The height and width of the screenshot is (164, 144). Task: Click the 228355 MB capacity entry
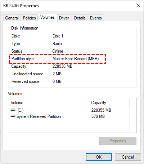[101, 110]
